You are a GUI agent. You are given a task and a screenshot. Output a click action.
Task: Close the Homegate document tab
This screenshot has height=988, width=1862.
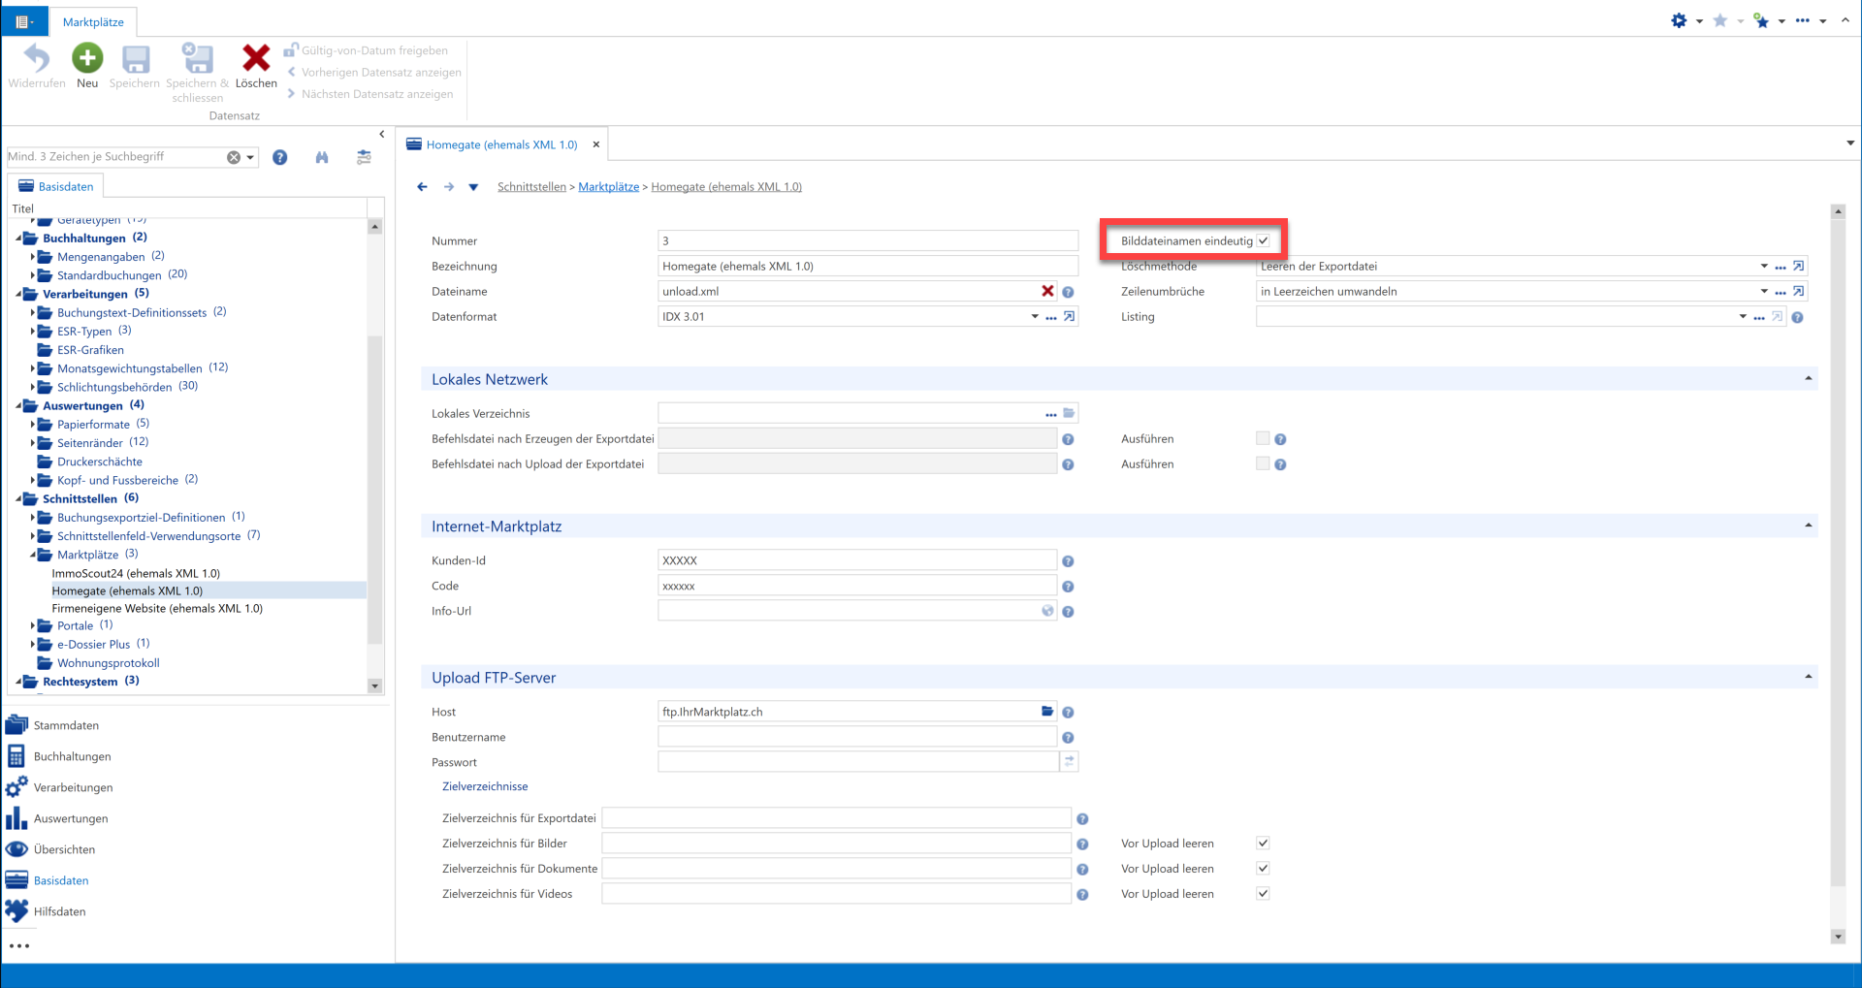[596, 144]
